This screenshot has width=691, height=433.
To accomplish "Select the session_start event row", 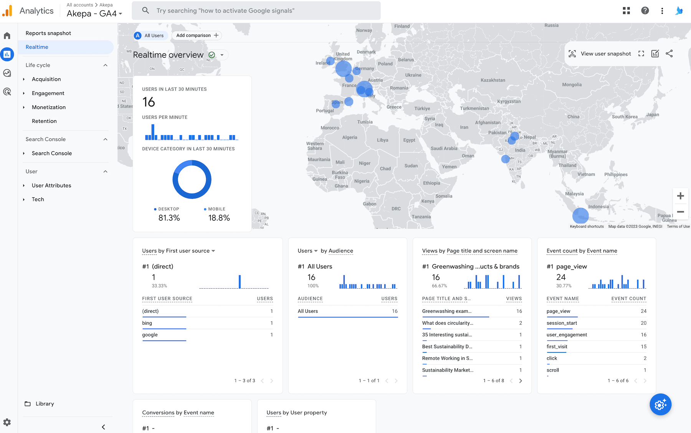I will 596,323.
